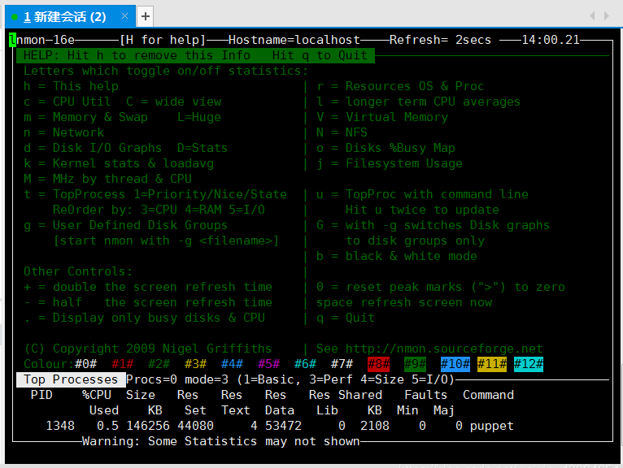Click the 'r = Resources OS & Proc' entry

(400, 86)
